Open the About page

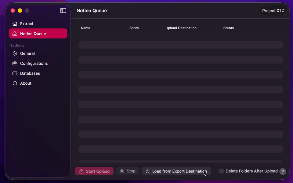coord(38,83)
